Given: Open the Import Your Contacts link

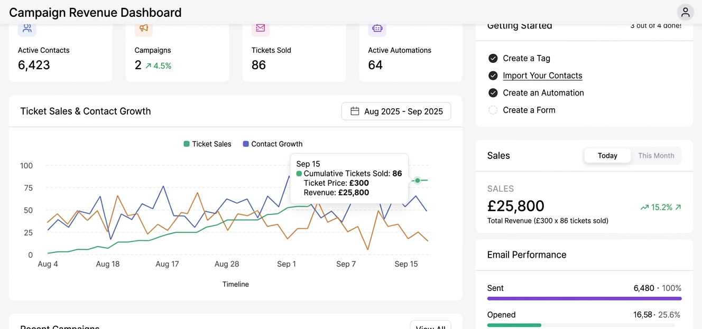Looking at the screenshot, I should tap(542, 76).
